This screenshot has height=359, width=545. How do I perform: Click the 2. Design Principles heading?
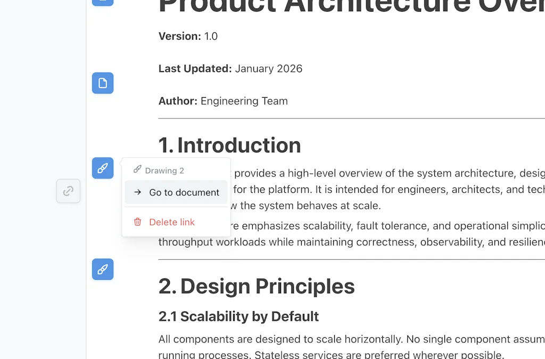(257, 286)
